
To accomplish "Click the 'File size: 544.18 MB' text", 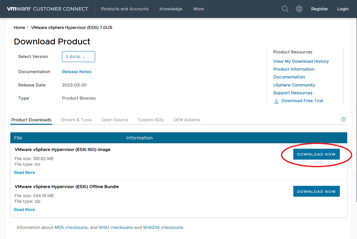I will click(x=34, y=196).
